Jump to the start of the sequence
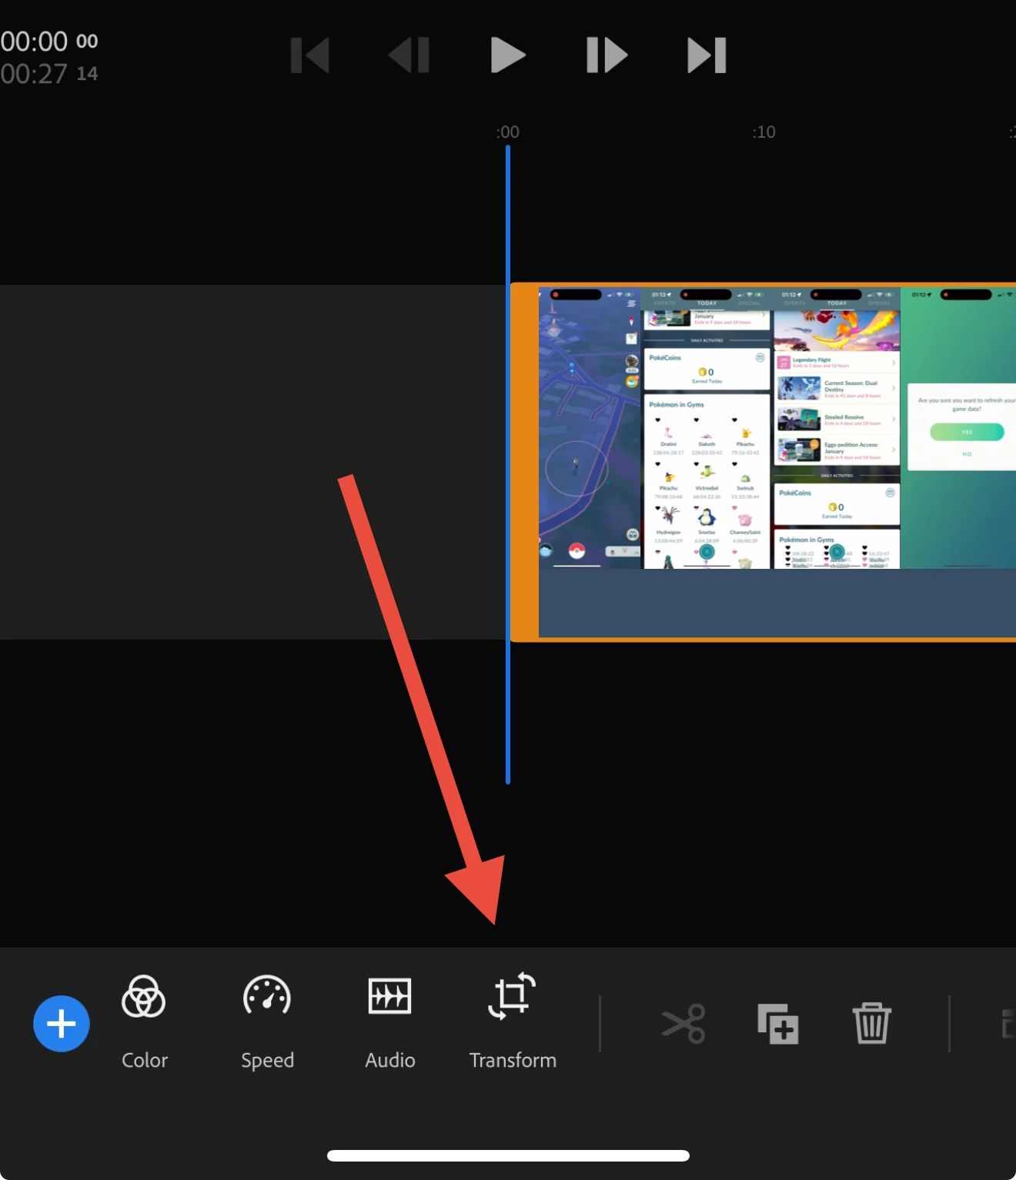This screenshot has height=1180, width=1016. pyautogui.click(x=310, y=55)
